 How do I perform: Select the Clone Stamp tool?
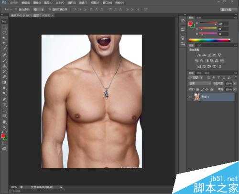coord(4,66)
